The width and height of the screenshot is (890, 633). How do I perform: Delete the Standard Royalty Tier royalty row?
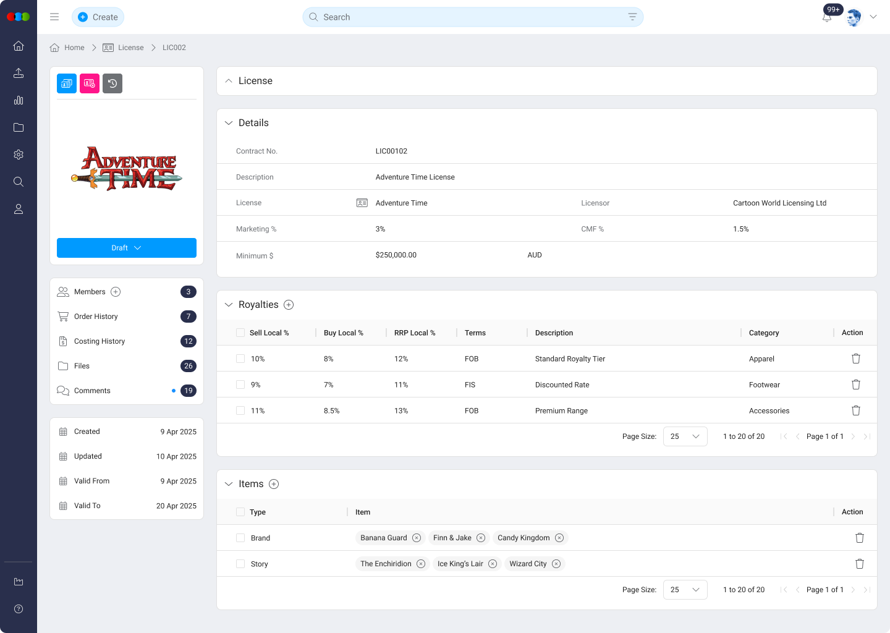pyautogui.click(x=856, y=358)
